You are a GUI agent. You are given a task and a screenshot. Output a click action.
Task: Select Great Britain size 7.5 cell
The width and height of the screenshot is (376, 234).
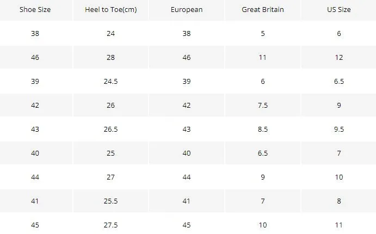[263, 105]
